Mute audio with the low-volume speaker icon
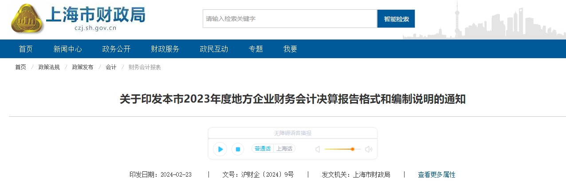Viewport: 566px width, 182px height. point(318,149)
